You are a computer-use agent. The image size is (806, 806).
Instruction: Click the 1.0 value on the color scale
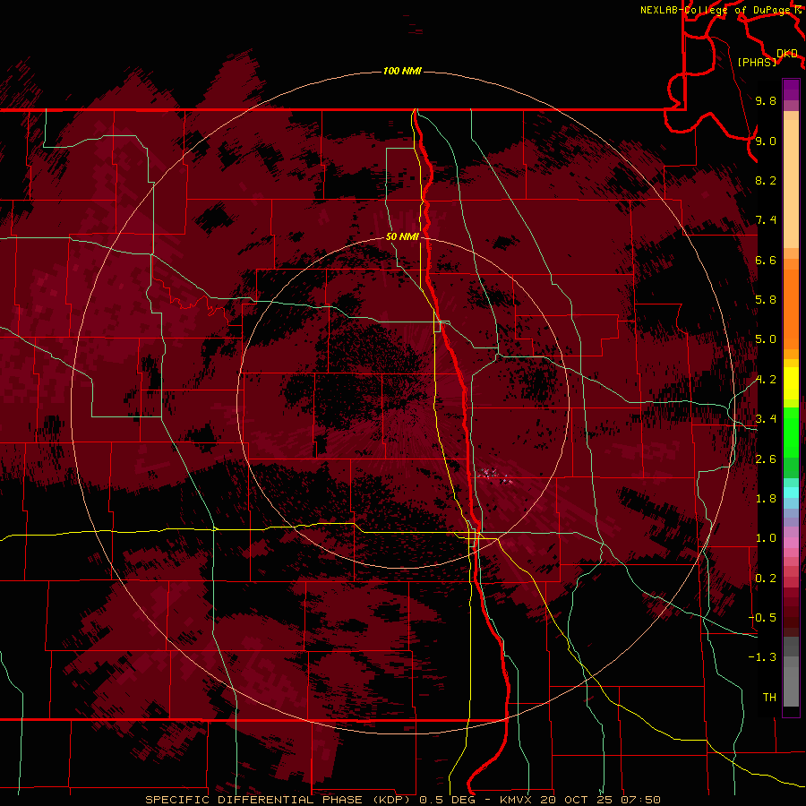pyautogui.click(x=766, y=538)
